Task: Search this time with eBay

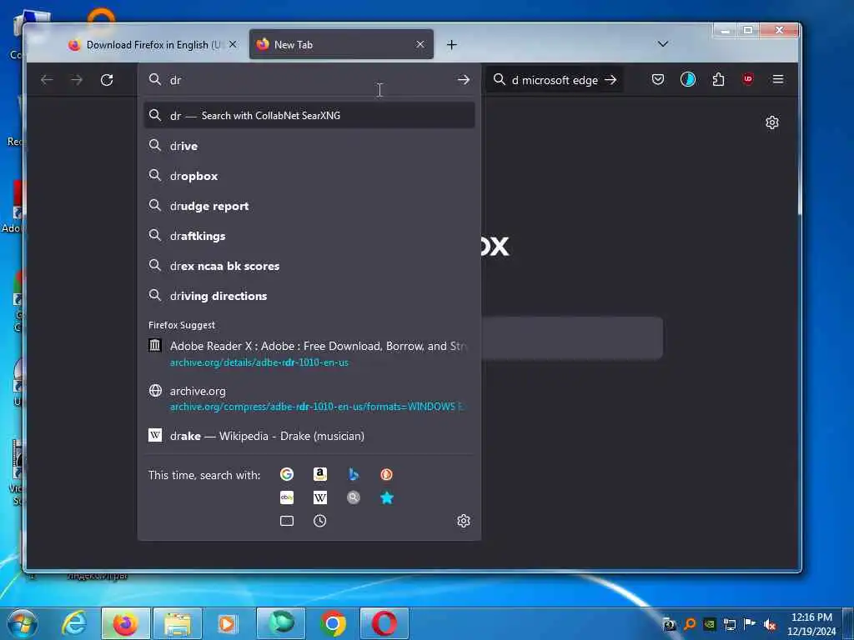Action: [x=287, y=497]
